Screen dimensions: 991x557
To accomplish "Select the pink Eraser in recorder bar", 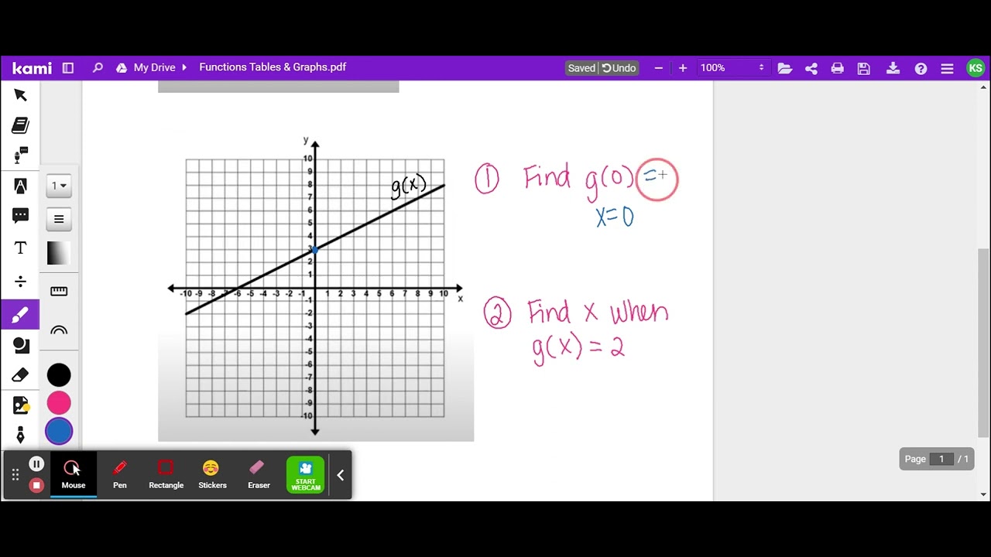I will tap(259, 475).
